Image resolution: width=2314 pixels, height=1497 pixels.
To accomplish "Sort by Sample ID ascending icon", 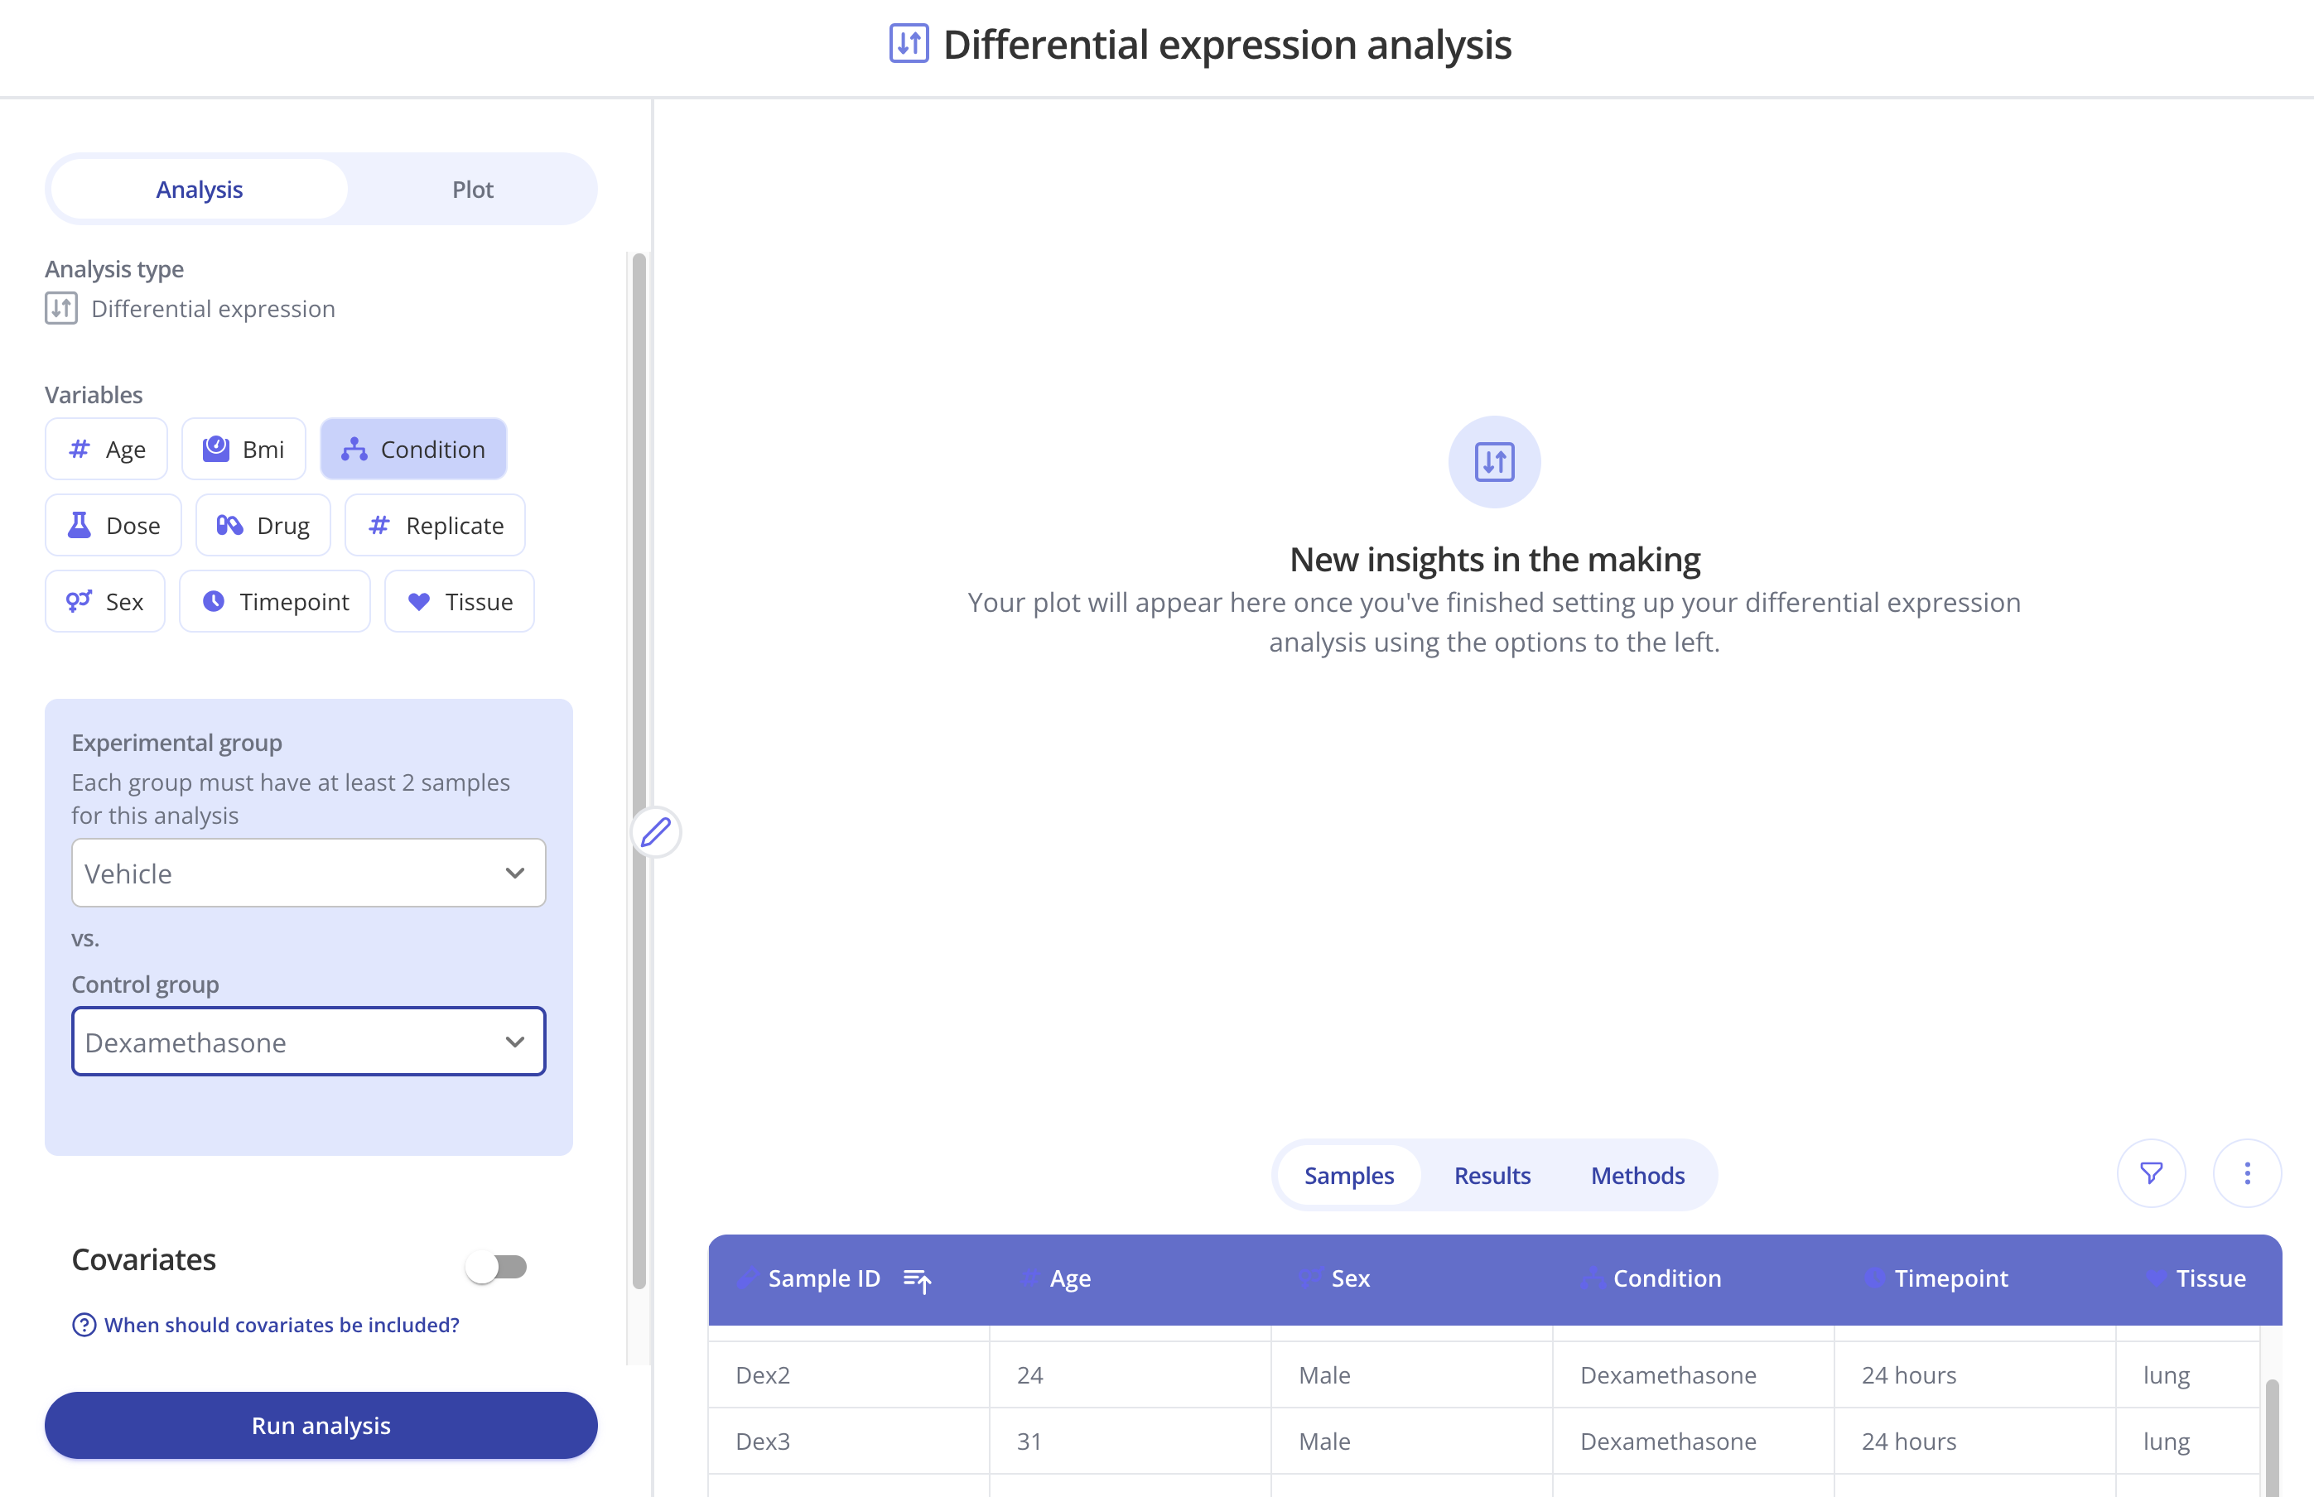I will pyautogui.click(x=917, y=1279).
